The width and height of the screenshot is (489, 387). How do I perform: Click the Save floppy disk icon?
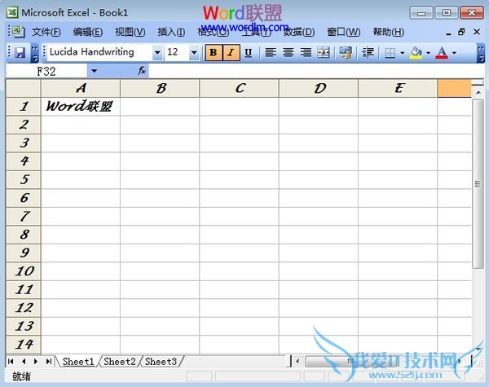pos(20,52)
